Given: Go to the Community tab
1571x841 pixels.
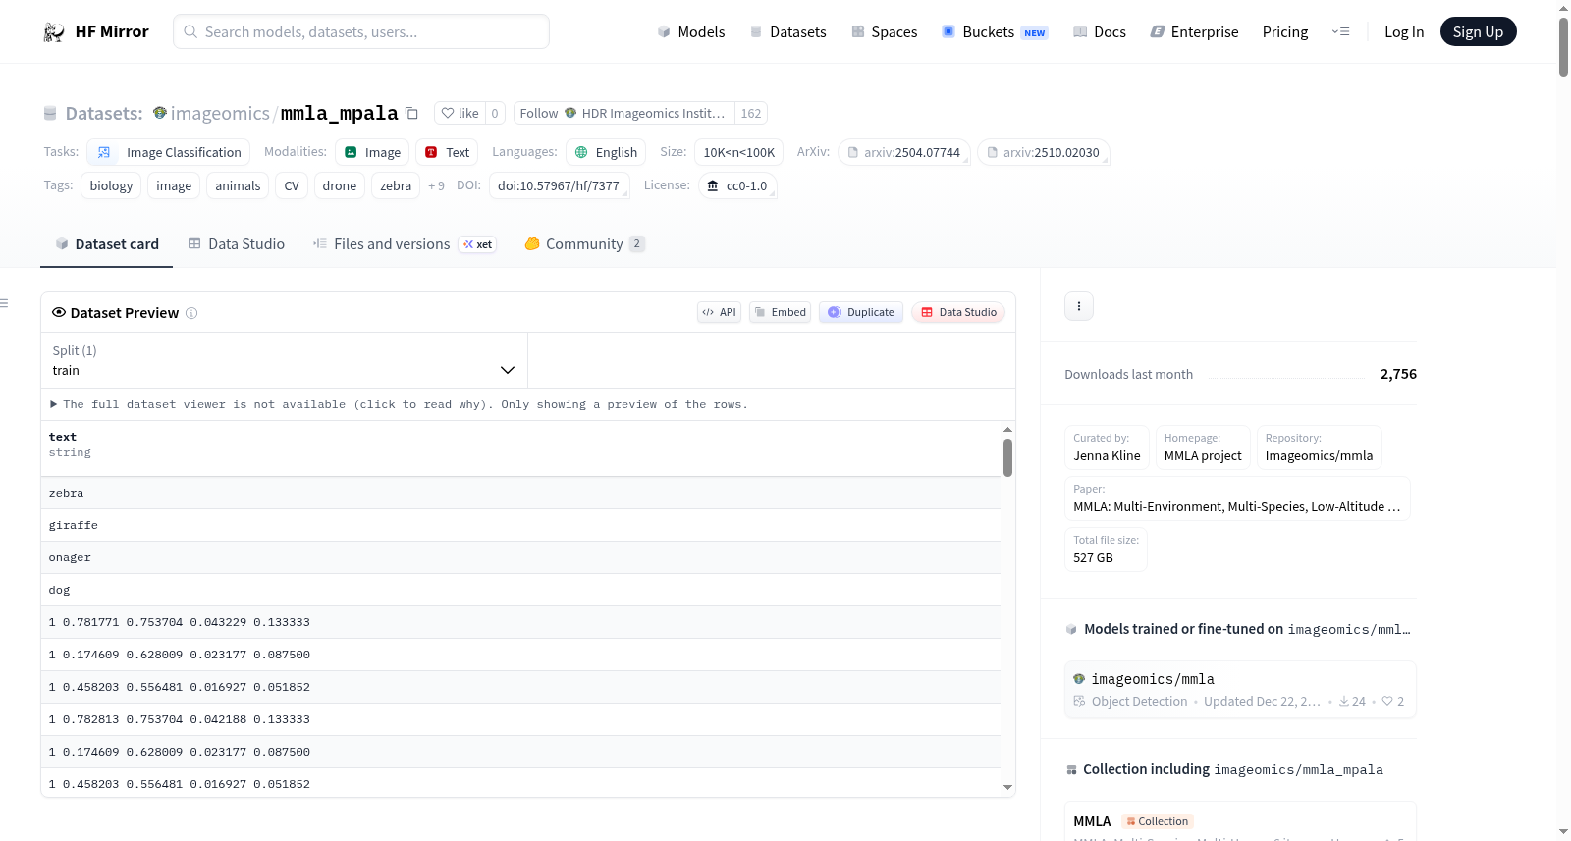Looking at the screenshot, I should pyautogui.click(x=585, y=244).
